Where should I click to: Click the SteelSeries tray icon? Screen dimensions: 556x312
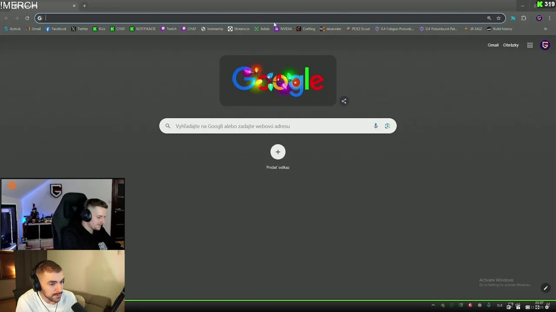(480, 305)
